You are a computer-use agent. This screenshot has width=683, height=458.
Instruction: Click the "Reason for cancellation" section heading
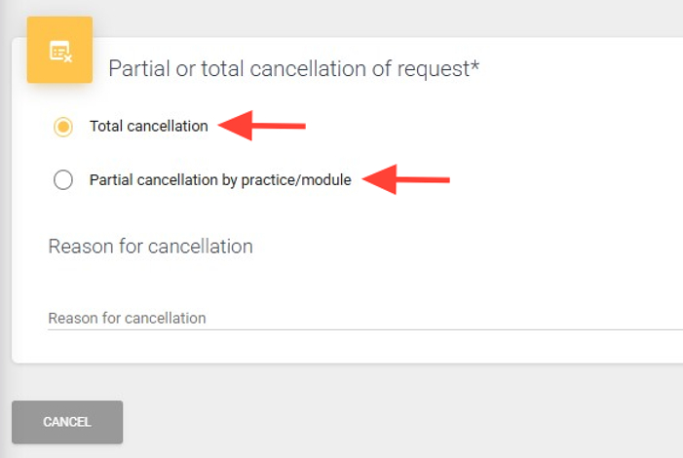tap(150, 247)
